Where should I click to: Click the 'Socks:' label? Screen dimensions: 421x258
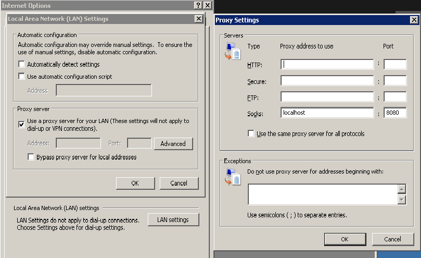[255, 114]
